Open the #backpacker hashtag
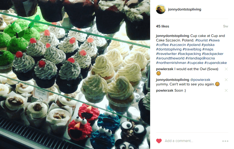234x149 pixels. (x=212, y=54)
